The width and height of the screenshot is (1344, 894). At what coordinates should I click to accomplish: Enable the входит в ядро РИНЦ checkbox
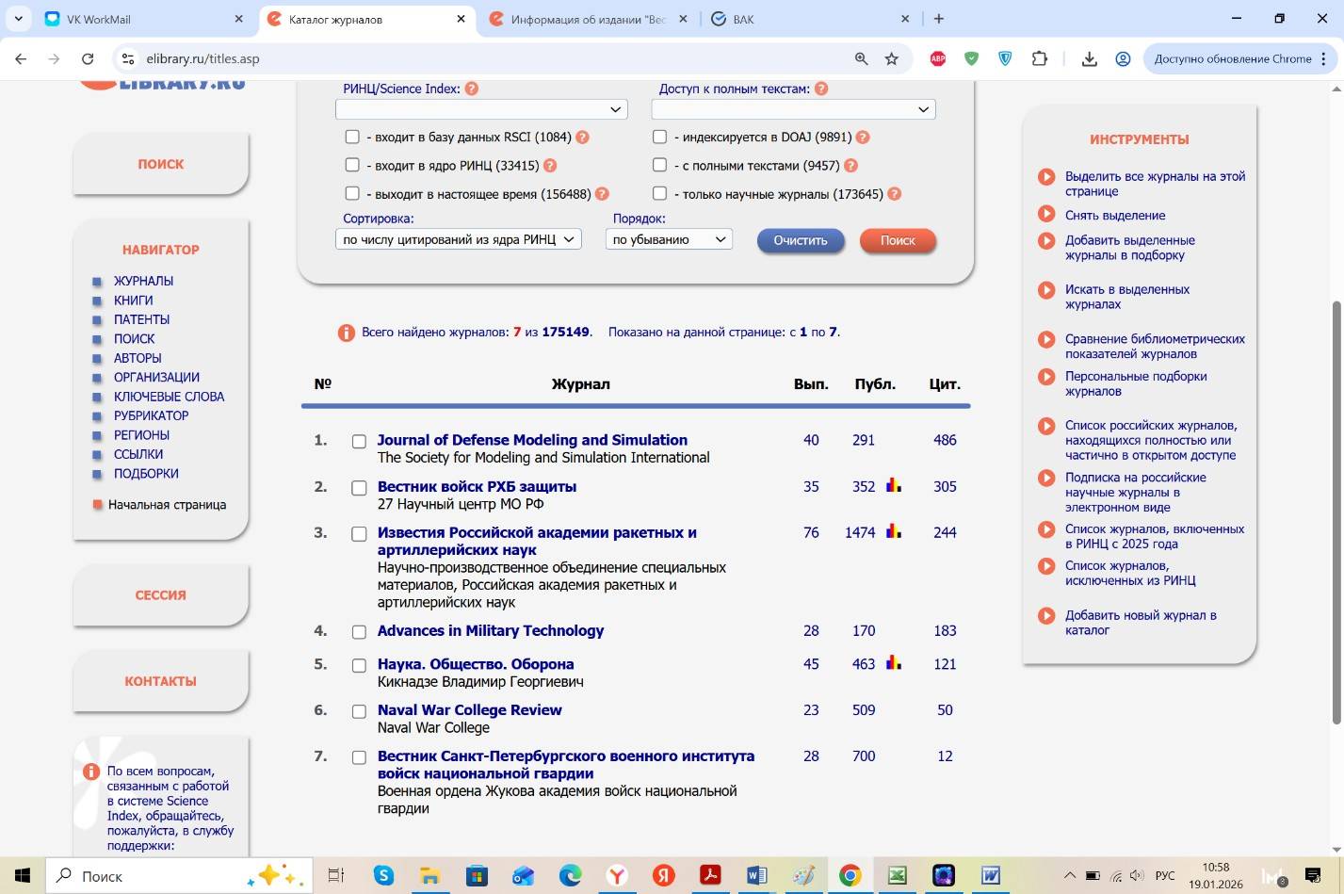pyautogui.click(x=352, y=165)
